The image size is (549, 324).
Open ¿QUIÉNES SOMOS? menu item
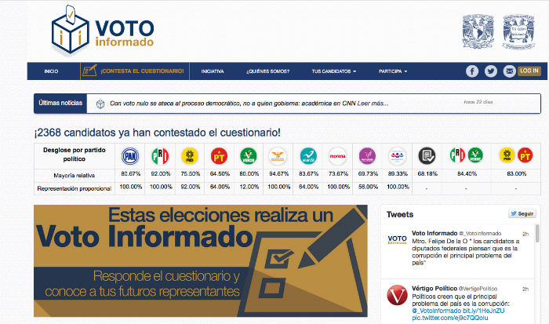pyautogui.click(x=268, y=71)
